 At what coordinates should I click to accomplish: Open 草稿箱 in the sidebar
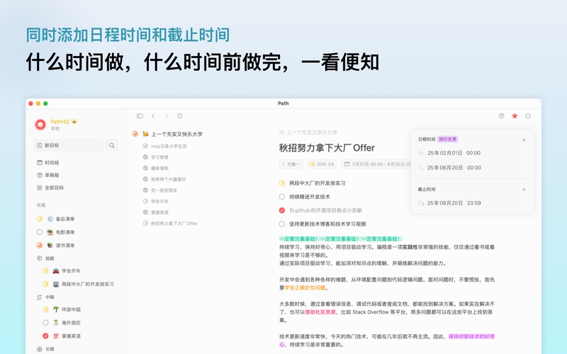click(x=51, y=176)
